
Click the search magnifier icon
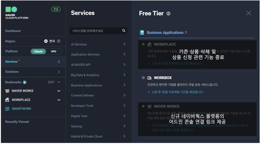(124, 31)
